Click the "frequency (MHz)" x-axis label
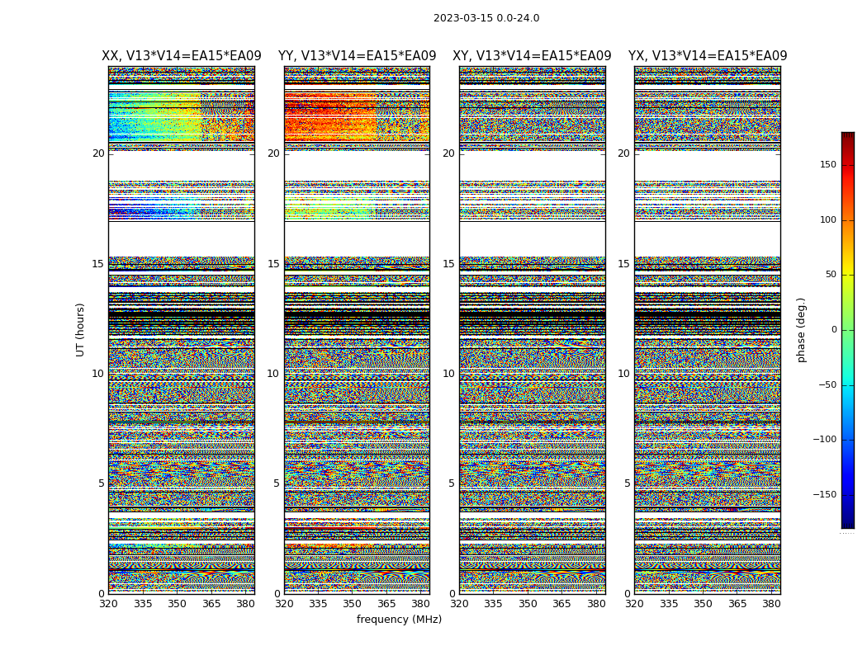Viewport: 867px width, 660px height. coord(399,619)
